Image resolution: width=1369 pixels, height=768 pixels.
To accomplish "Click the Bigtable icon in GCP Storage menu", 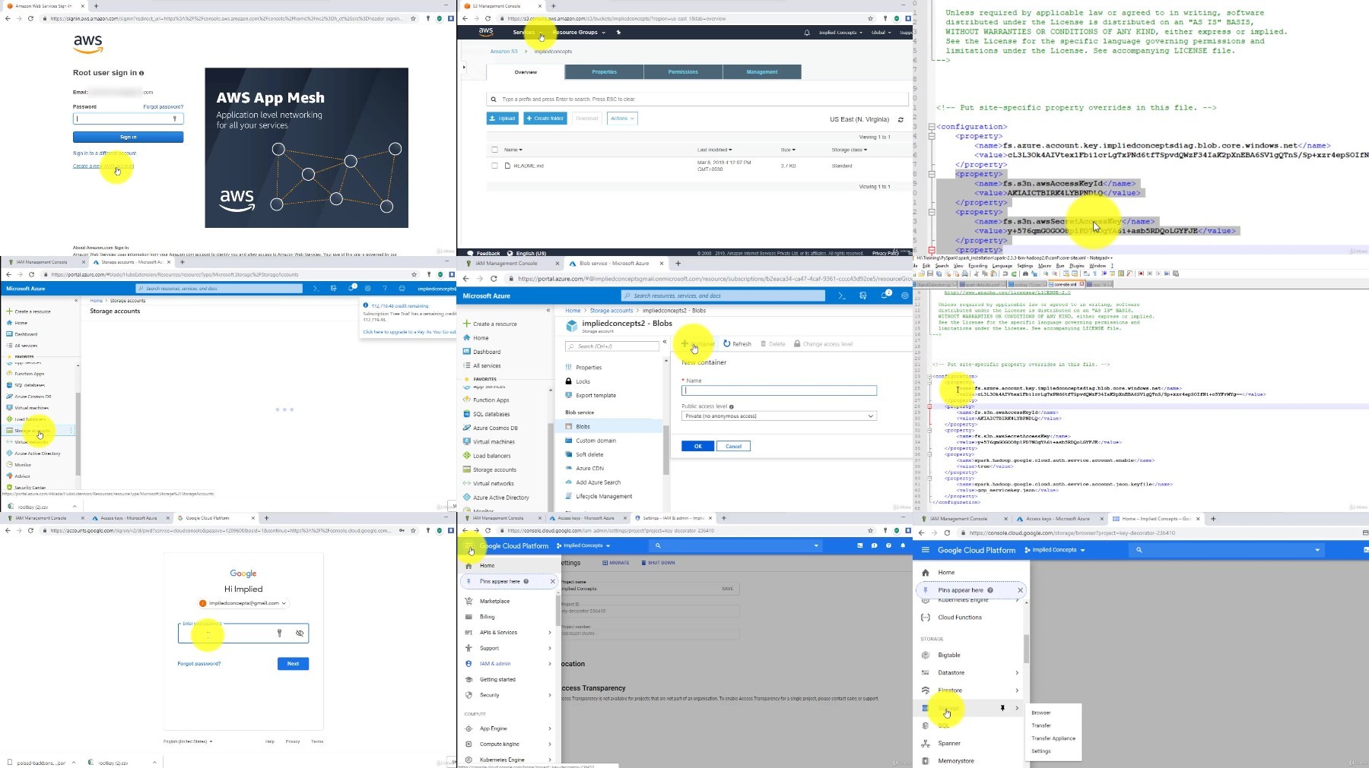I will click(x=926, y=655).
